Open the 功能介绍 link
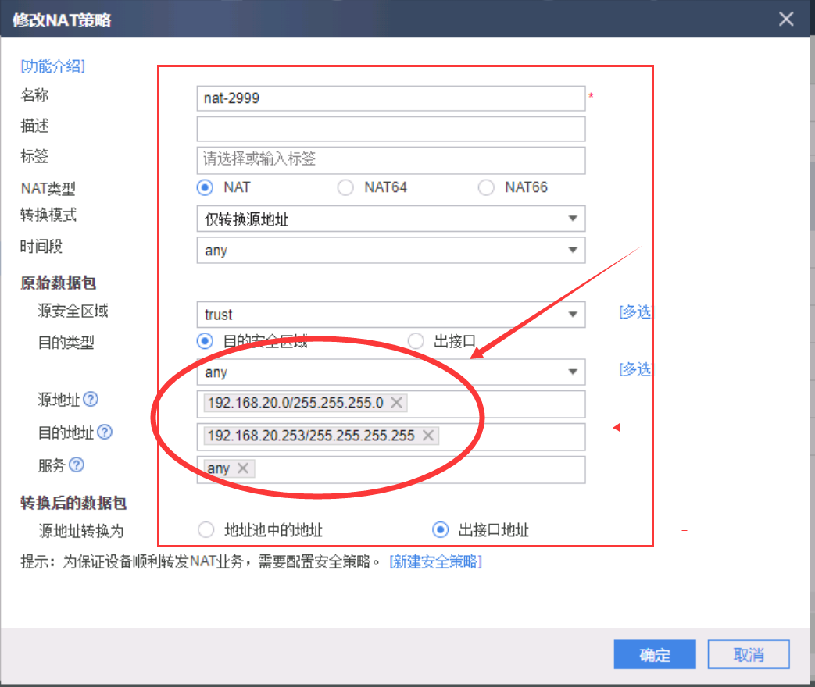The height and width of the screenshot is (687, 815). (52, 66)
